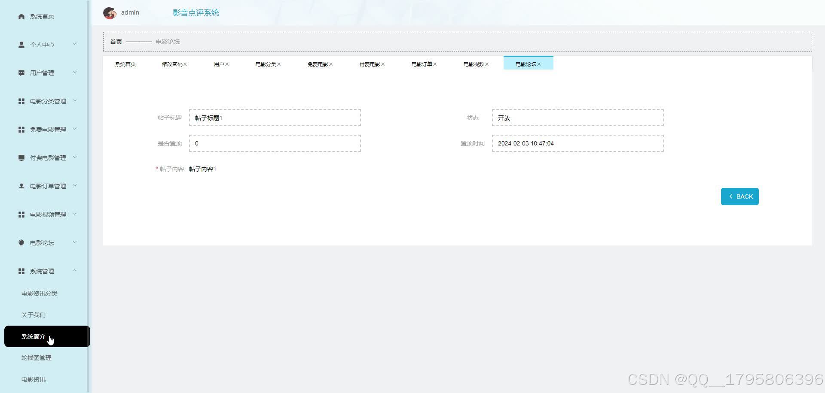The height and width of the screenshot is (393, 825).
Task: Expand the 个人中心 menu chevron
Action: [75, 44]
